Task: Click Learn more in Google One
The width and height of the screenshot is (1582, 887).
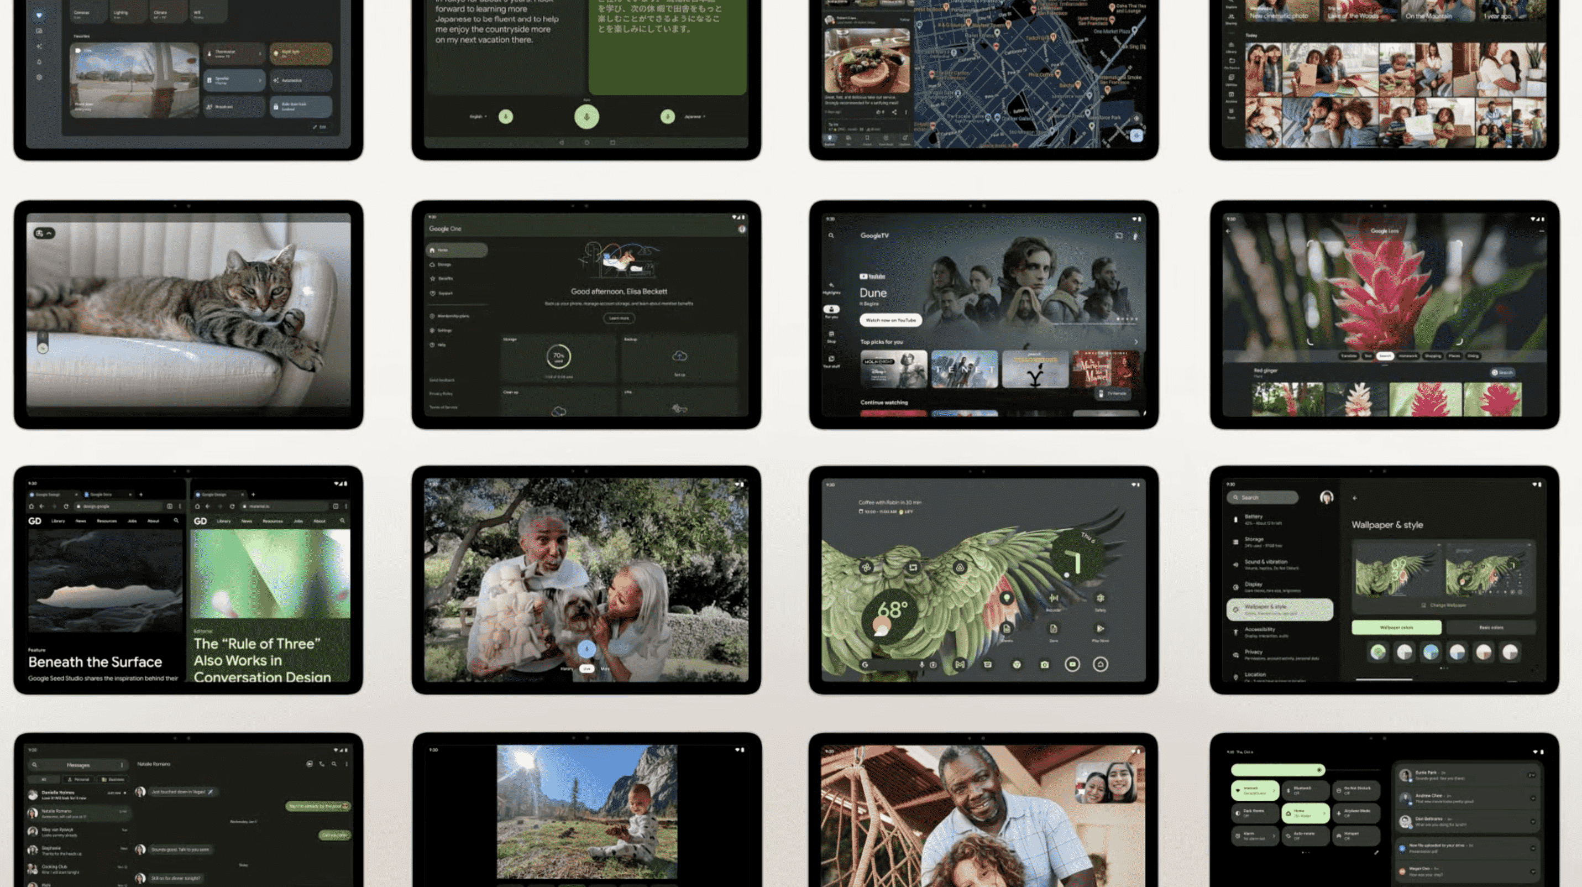Action: click(x=619, y=318)
